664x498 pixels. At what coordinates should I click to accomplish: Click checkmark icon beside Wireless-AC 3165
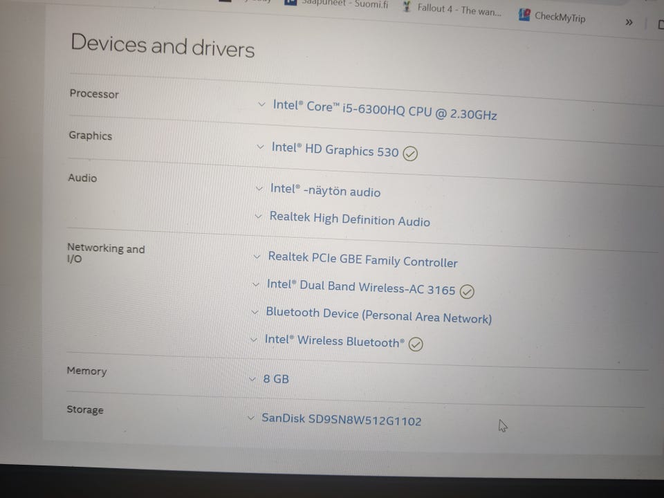pyautogui.click(x=467, y=291)
